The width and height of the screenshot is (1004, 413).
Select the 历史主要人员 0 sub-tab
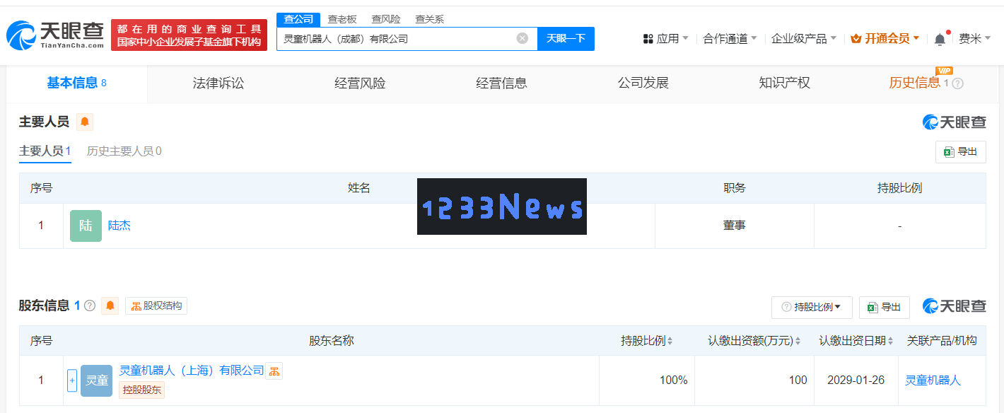[x=124, y=151]
